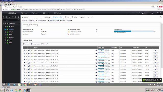Image resolution: width=163 pixels, height=92 pixels.
Task: Expand the 1.06 GB recovery point row
Action: [x=26, y=50]
